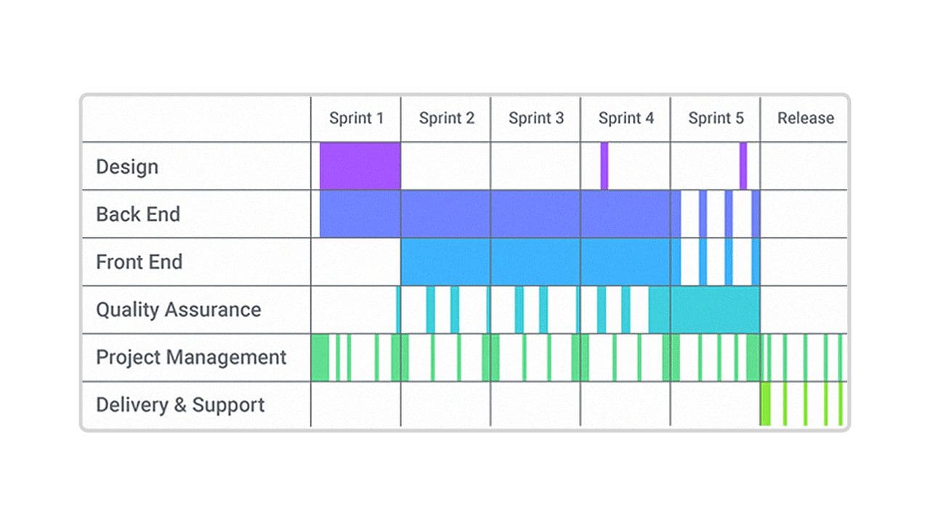Click the thin Design marker in Sprint 5
This screenshot has height=523, width=930.
point(743,166)
